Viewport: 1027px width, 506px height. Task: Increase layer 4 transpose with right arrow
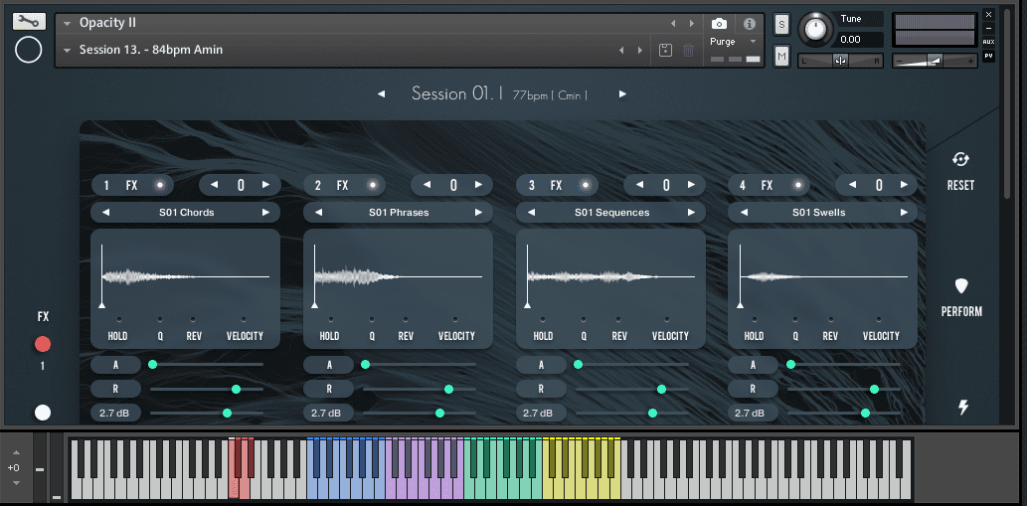[x=904, y=185]
